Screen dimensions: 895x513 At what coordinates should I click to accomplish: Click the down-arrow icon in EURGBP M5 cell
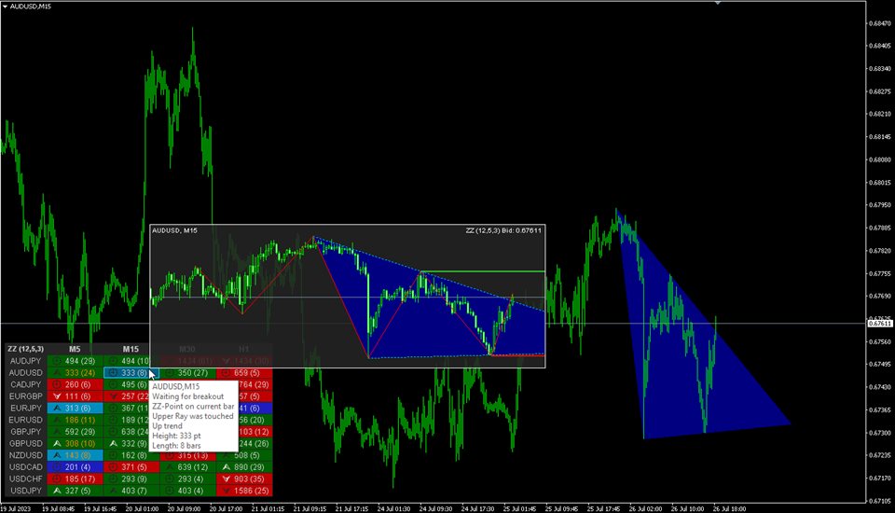point(57,396)
